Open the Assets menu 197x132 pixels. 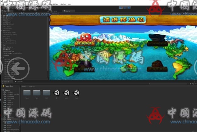13,4
